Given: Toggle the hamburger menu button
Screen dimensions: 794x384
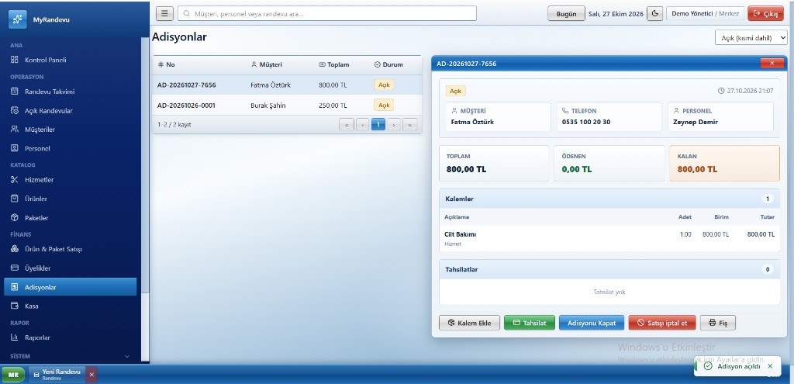Looking at the screenshot, I should [x=164, y=14].
